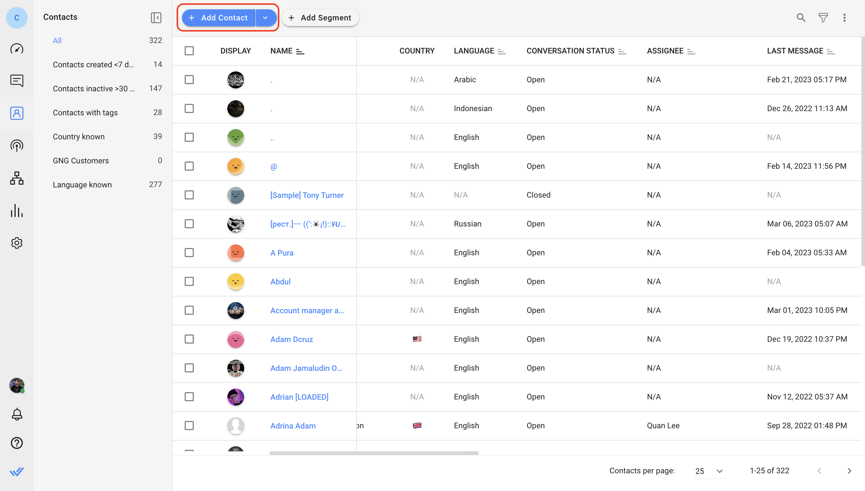The height and width of the screenshot is (491, 865).
Task: Check the Indonesian contact row checkbox
Action: pos(189,109)
